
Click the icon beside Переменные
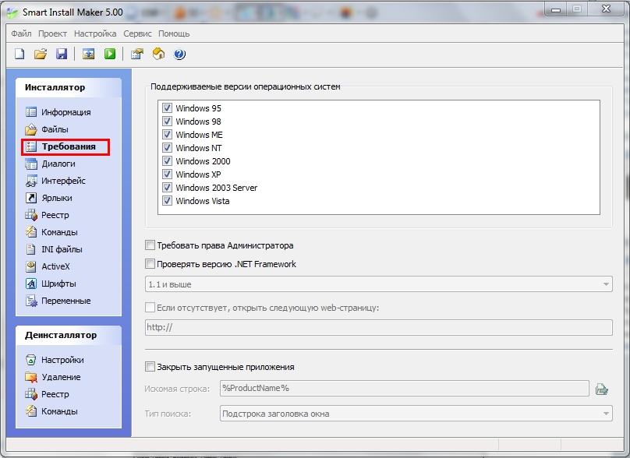pyautogui.click(x=31, y=301)
